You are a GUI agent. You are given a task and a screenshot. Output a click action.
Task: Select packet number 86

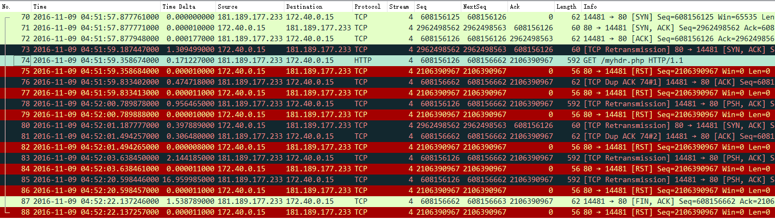pos(387,190)
